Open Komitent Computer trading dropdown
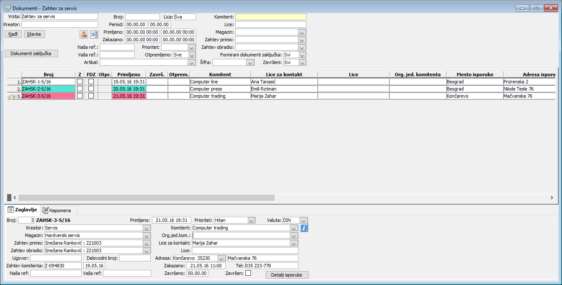The image size is (562, 285). 294,228
